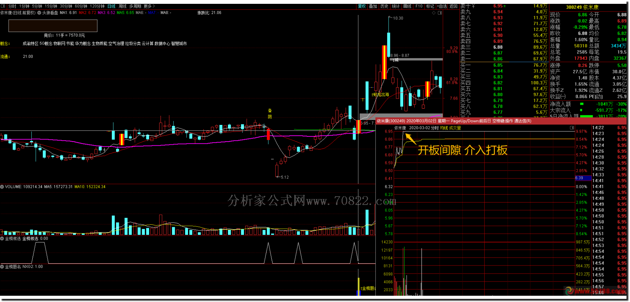Switch to the 5分钟 period tab
The height and width of the screenshot is (302, 630).
point(37,6)
